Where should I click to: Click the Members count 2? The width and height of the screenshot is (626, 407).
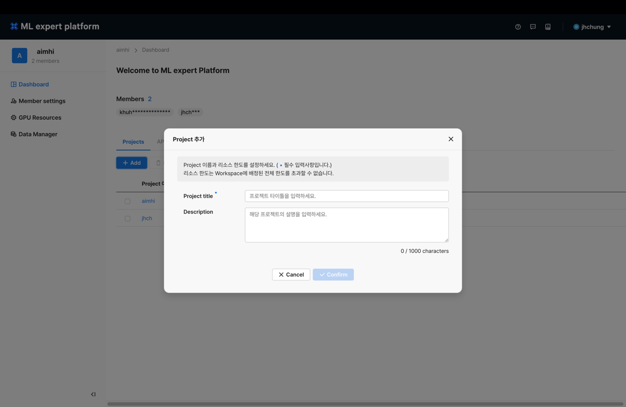point(150,99)
